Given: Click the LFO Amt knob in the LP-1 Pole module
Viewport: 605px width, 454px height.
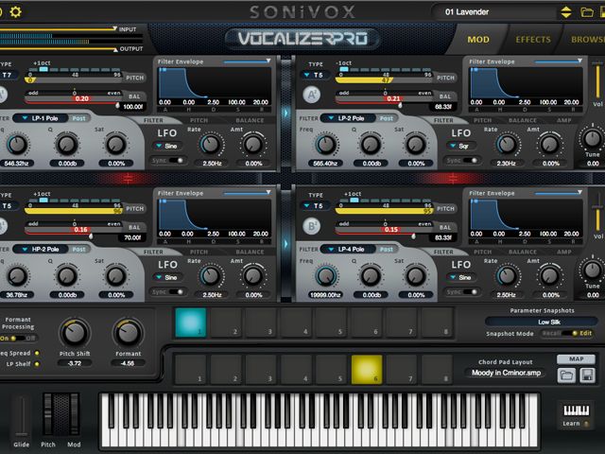Looking at the screenshot, I should tap(253, 145).
